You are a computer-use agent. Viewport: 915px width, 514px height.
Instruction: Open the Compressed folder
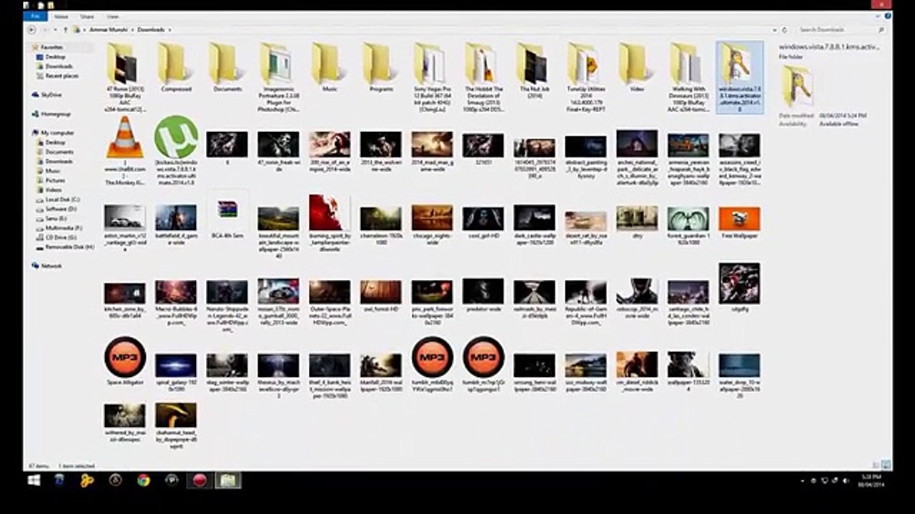pos(176,66)
